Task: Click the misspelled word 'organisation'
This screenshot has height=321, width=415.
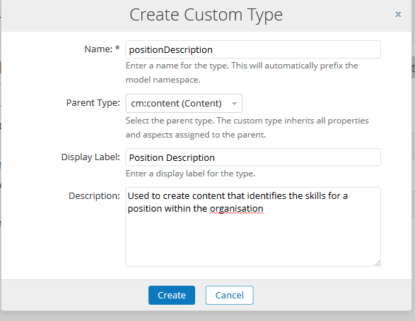Action: 236,209
